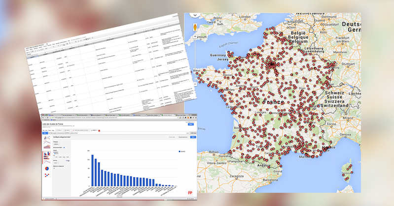Viewport: 394px width, 206px height.
Task: Click the blue Share button
Action: click(191, 124)
